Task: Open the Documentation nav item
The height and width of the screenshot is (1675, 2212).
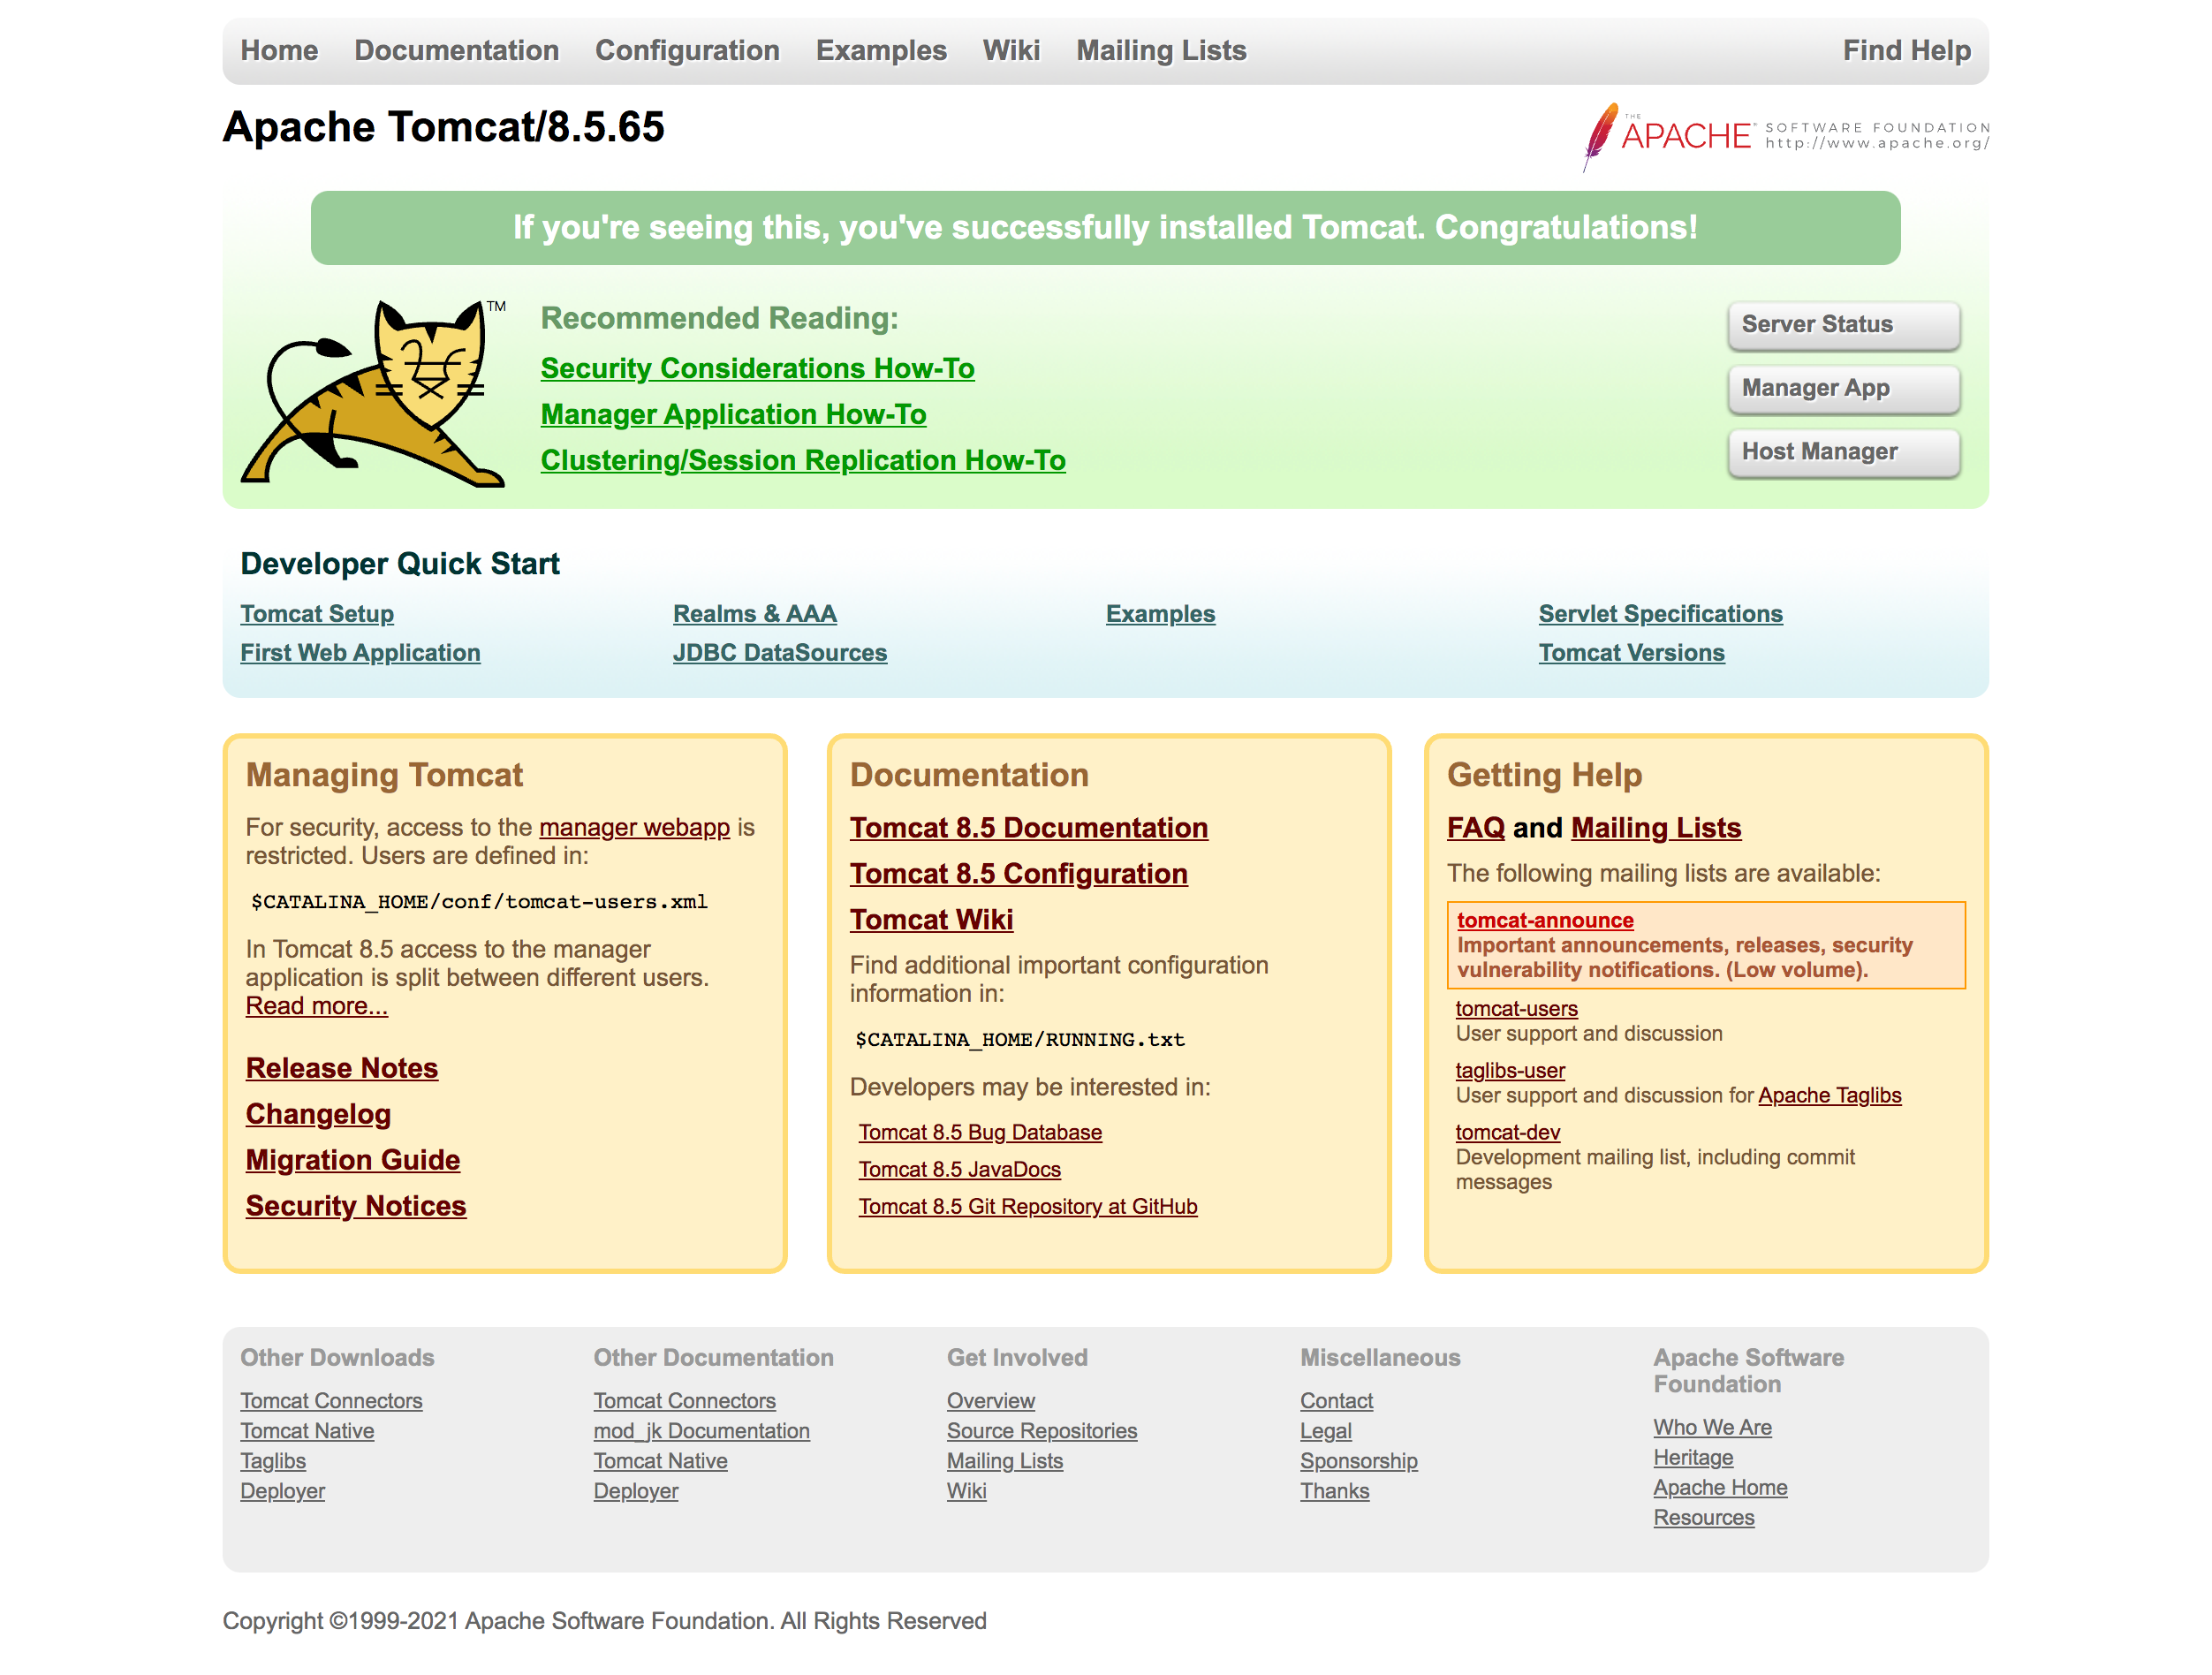Action: point(456,50)
